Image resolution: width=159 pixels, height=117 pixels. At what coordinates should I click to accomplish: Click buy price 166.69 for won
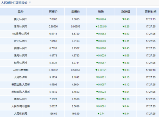(x=53, y=113)
